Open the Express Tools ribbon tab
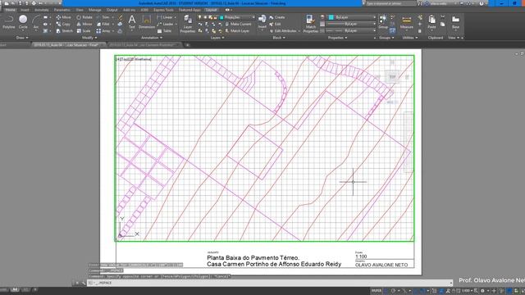This screenshot has height=295, width=525. pos(163,10)
